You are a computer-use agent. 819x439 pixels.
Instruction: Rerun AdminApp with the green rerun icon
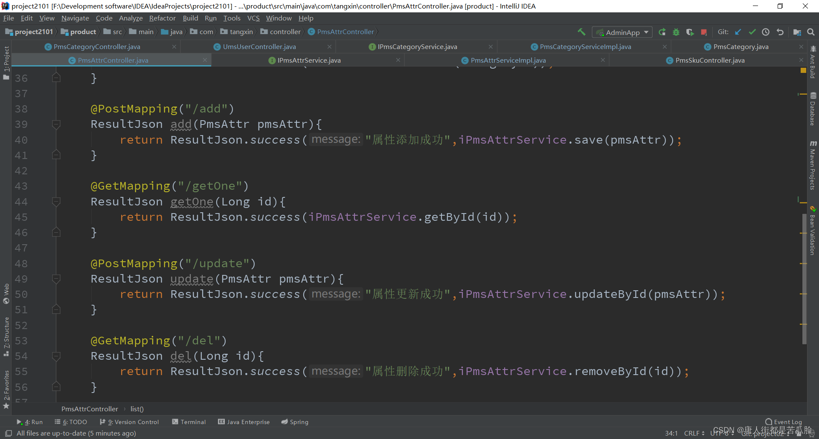point(662,32)
